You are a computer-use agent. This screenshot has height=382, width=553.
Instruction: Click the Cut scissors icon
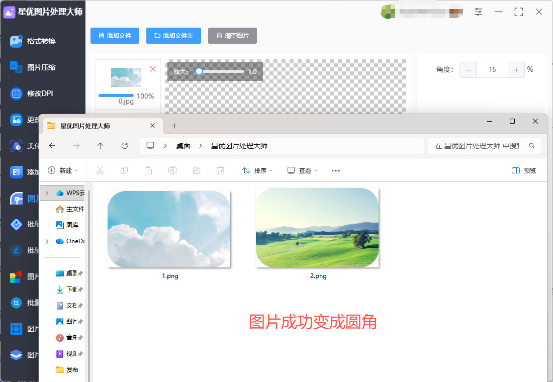pyautogui.click(x=100, y=171)
